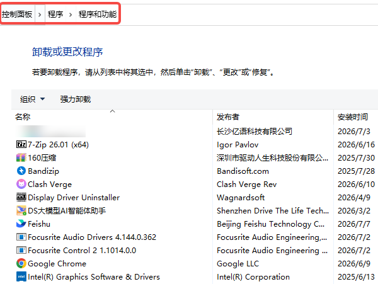Click the Focusrite Audio Drivers icon
The image size is (378, 284).
[21, 237]
